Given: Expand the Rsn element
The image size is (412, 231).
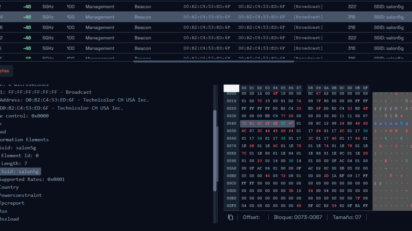Looking at the screenshot, I should 3,211.
